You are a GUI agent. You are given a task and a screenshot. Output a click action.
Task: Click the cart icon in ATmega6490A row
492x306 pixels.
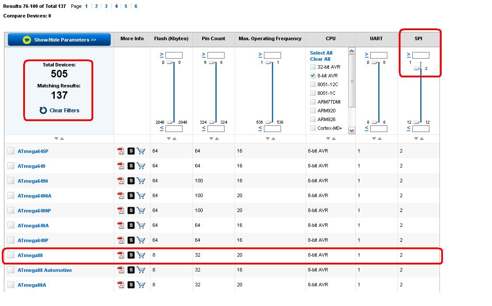point(141,195)
